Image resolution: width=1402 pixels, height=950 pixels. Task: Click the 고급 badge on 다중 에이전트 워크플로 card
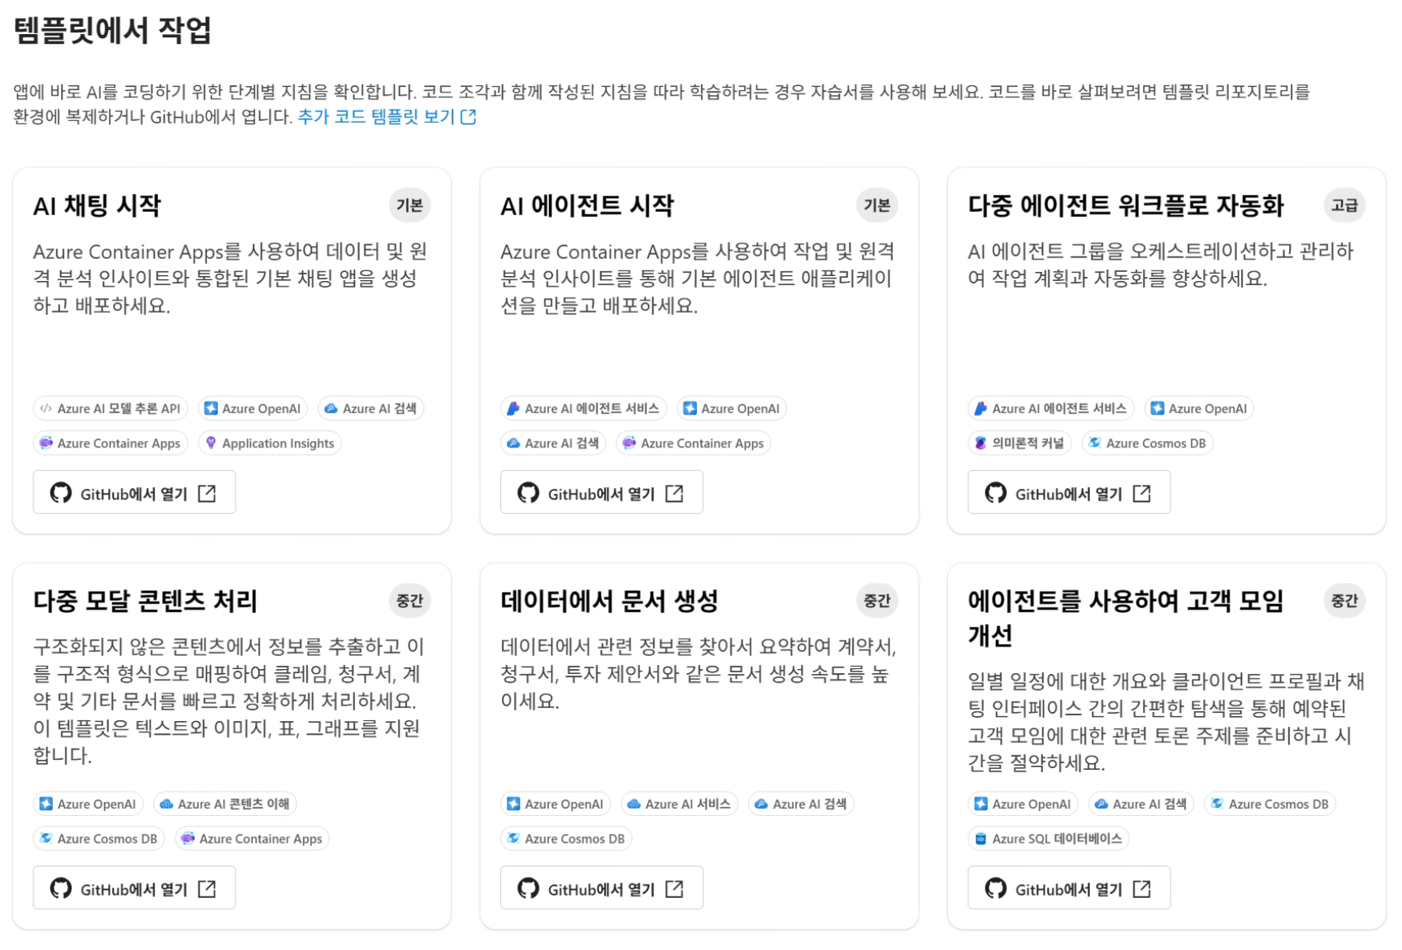click(1344, 205)
